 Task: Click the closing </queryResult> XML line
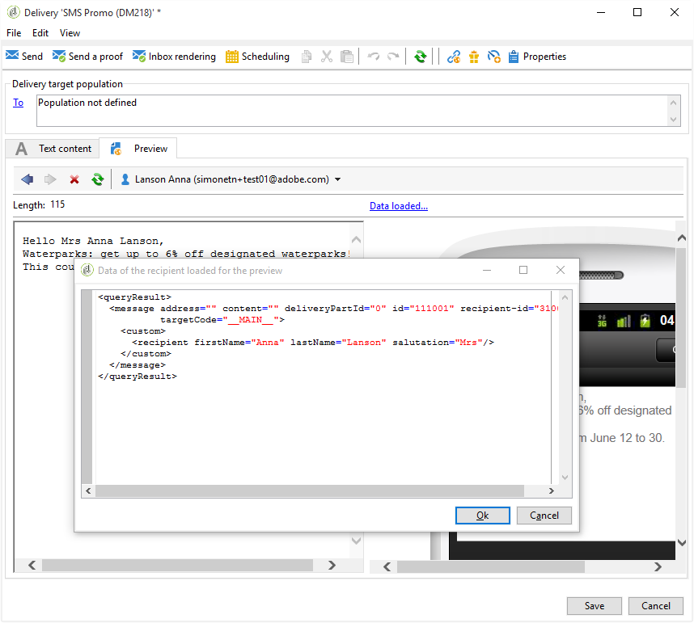[138, 377]
